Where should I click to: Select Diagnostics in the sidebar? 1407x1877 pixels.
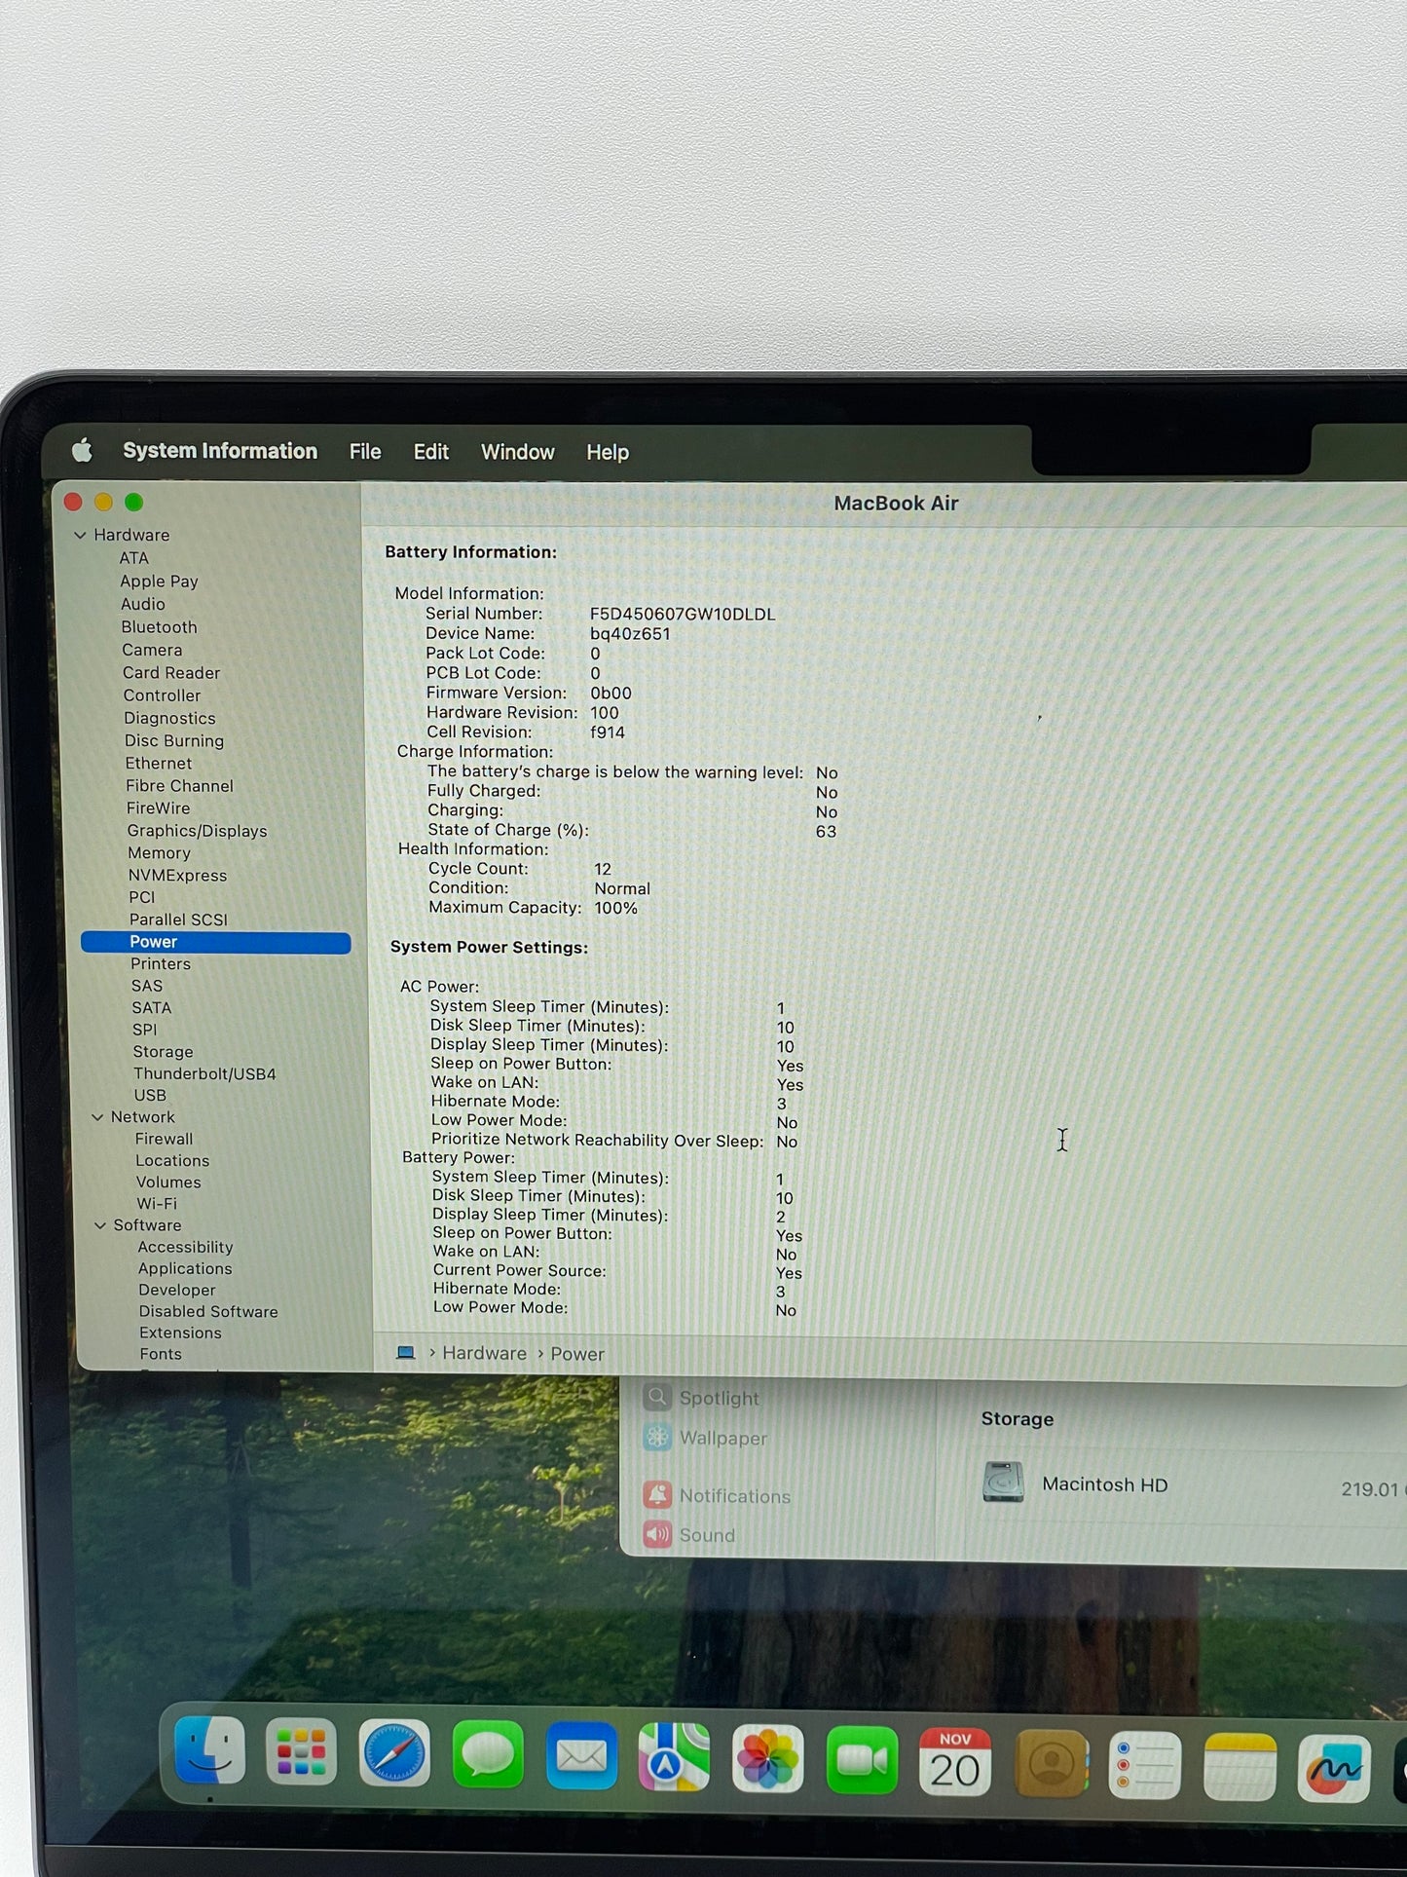click(169, 718)
